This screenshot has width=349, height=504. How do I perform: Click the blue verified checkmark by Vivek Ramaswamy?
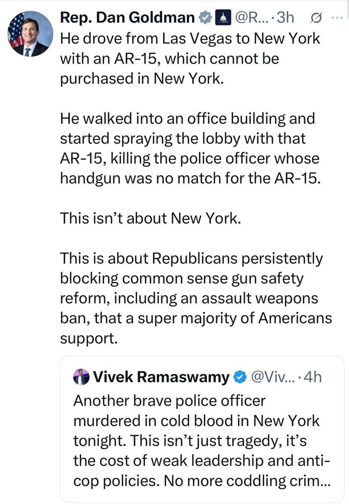(240, 377)
